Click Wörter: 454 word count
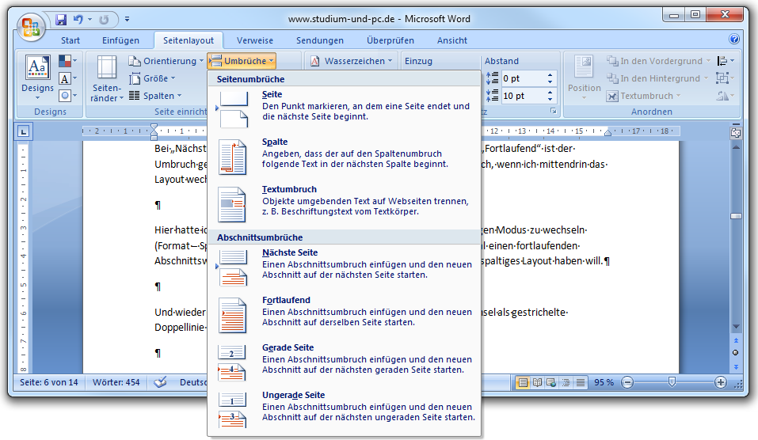 pos(116,382)
